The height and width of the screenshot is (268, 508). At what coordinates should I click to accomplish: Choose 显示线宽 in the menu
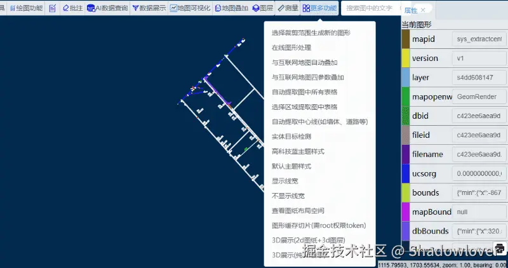[285, 181]
